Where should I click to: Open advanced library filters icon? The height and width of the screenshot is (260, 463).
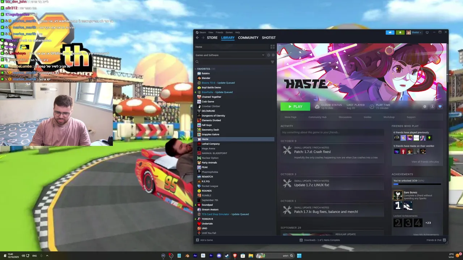(272, 62)
